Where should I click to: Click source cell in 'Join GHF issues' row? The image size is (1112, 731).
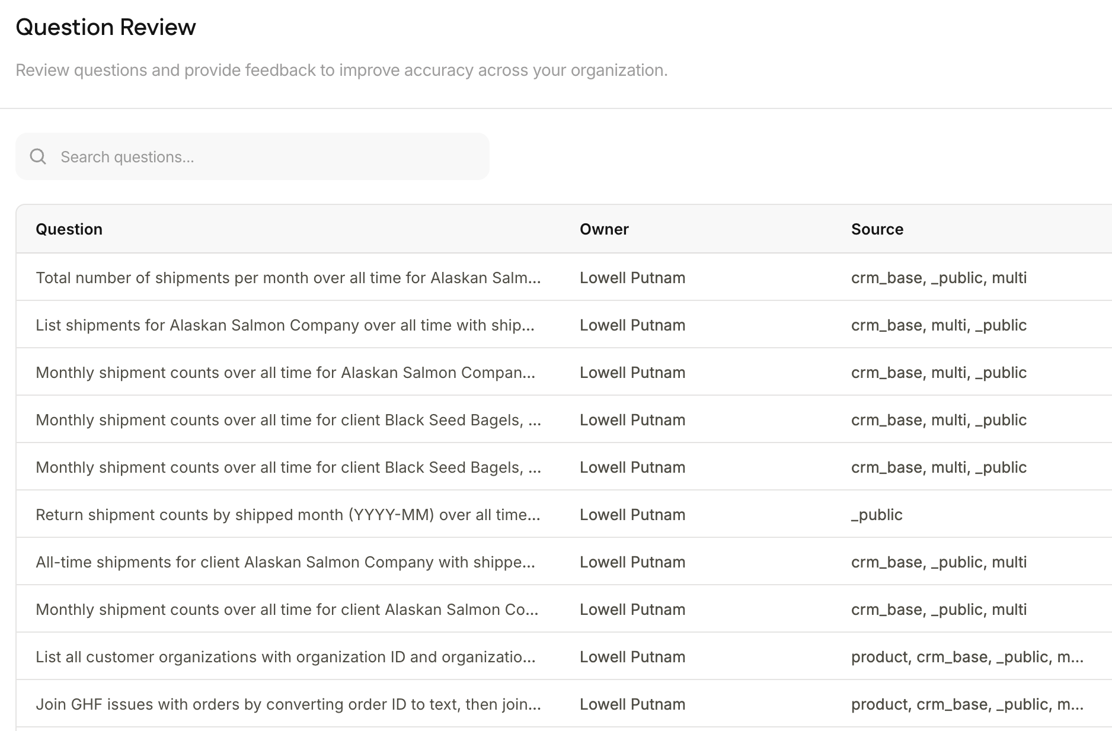click(x=967, y=704)
